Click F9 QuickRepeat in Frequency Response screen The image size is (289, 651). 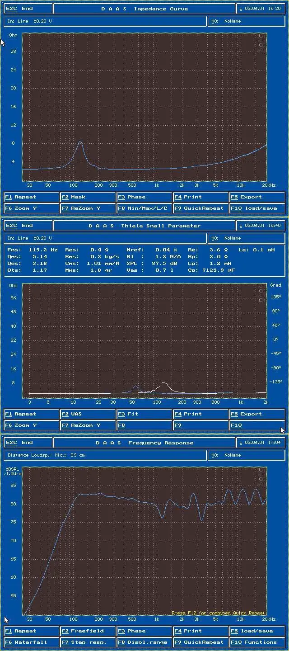201,642
